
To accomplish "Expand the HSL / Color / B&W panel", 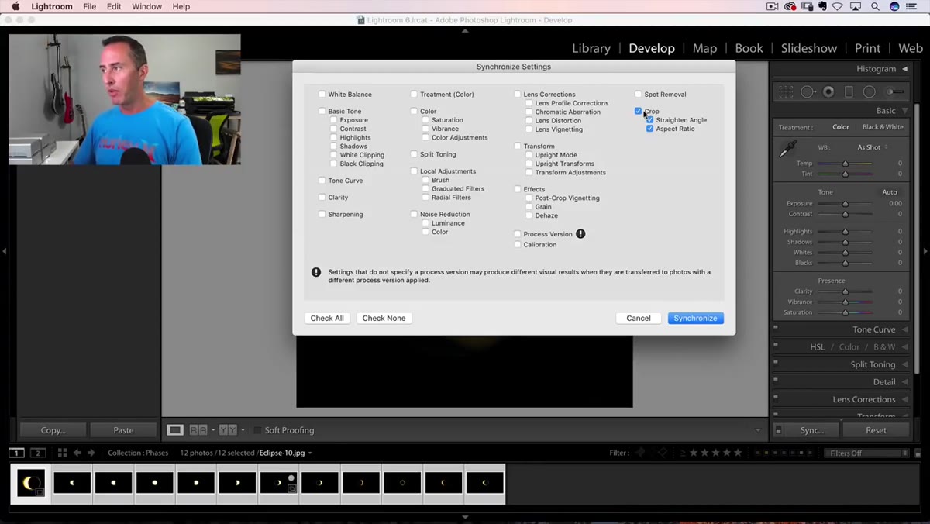I will [x=905, y=347].
